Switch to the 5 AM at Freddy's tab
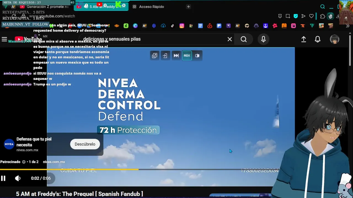This screenshot has height=198, width=353. pyautogui.click(x=101, y=6)
